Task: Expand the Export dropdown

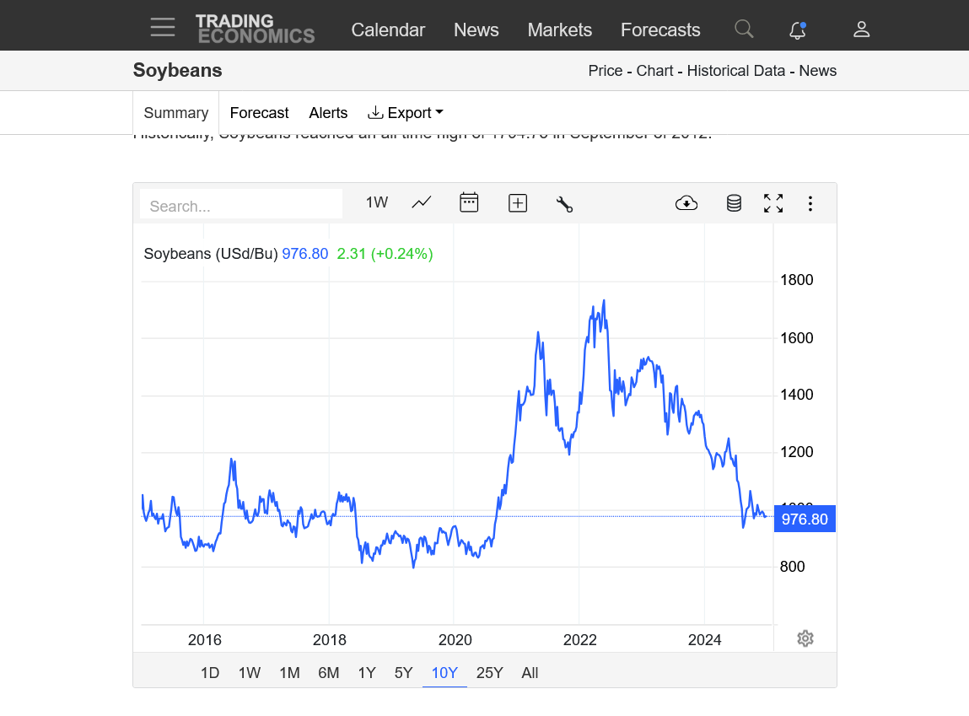Action: [x=406, y=113]
